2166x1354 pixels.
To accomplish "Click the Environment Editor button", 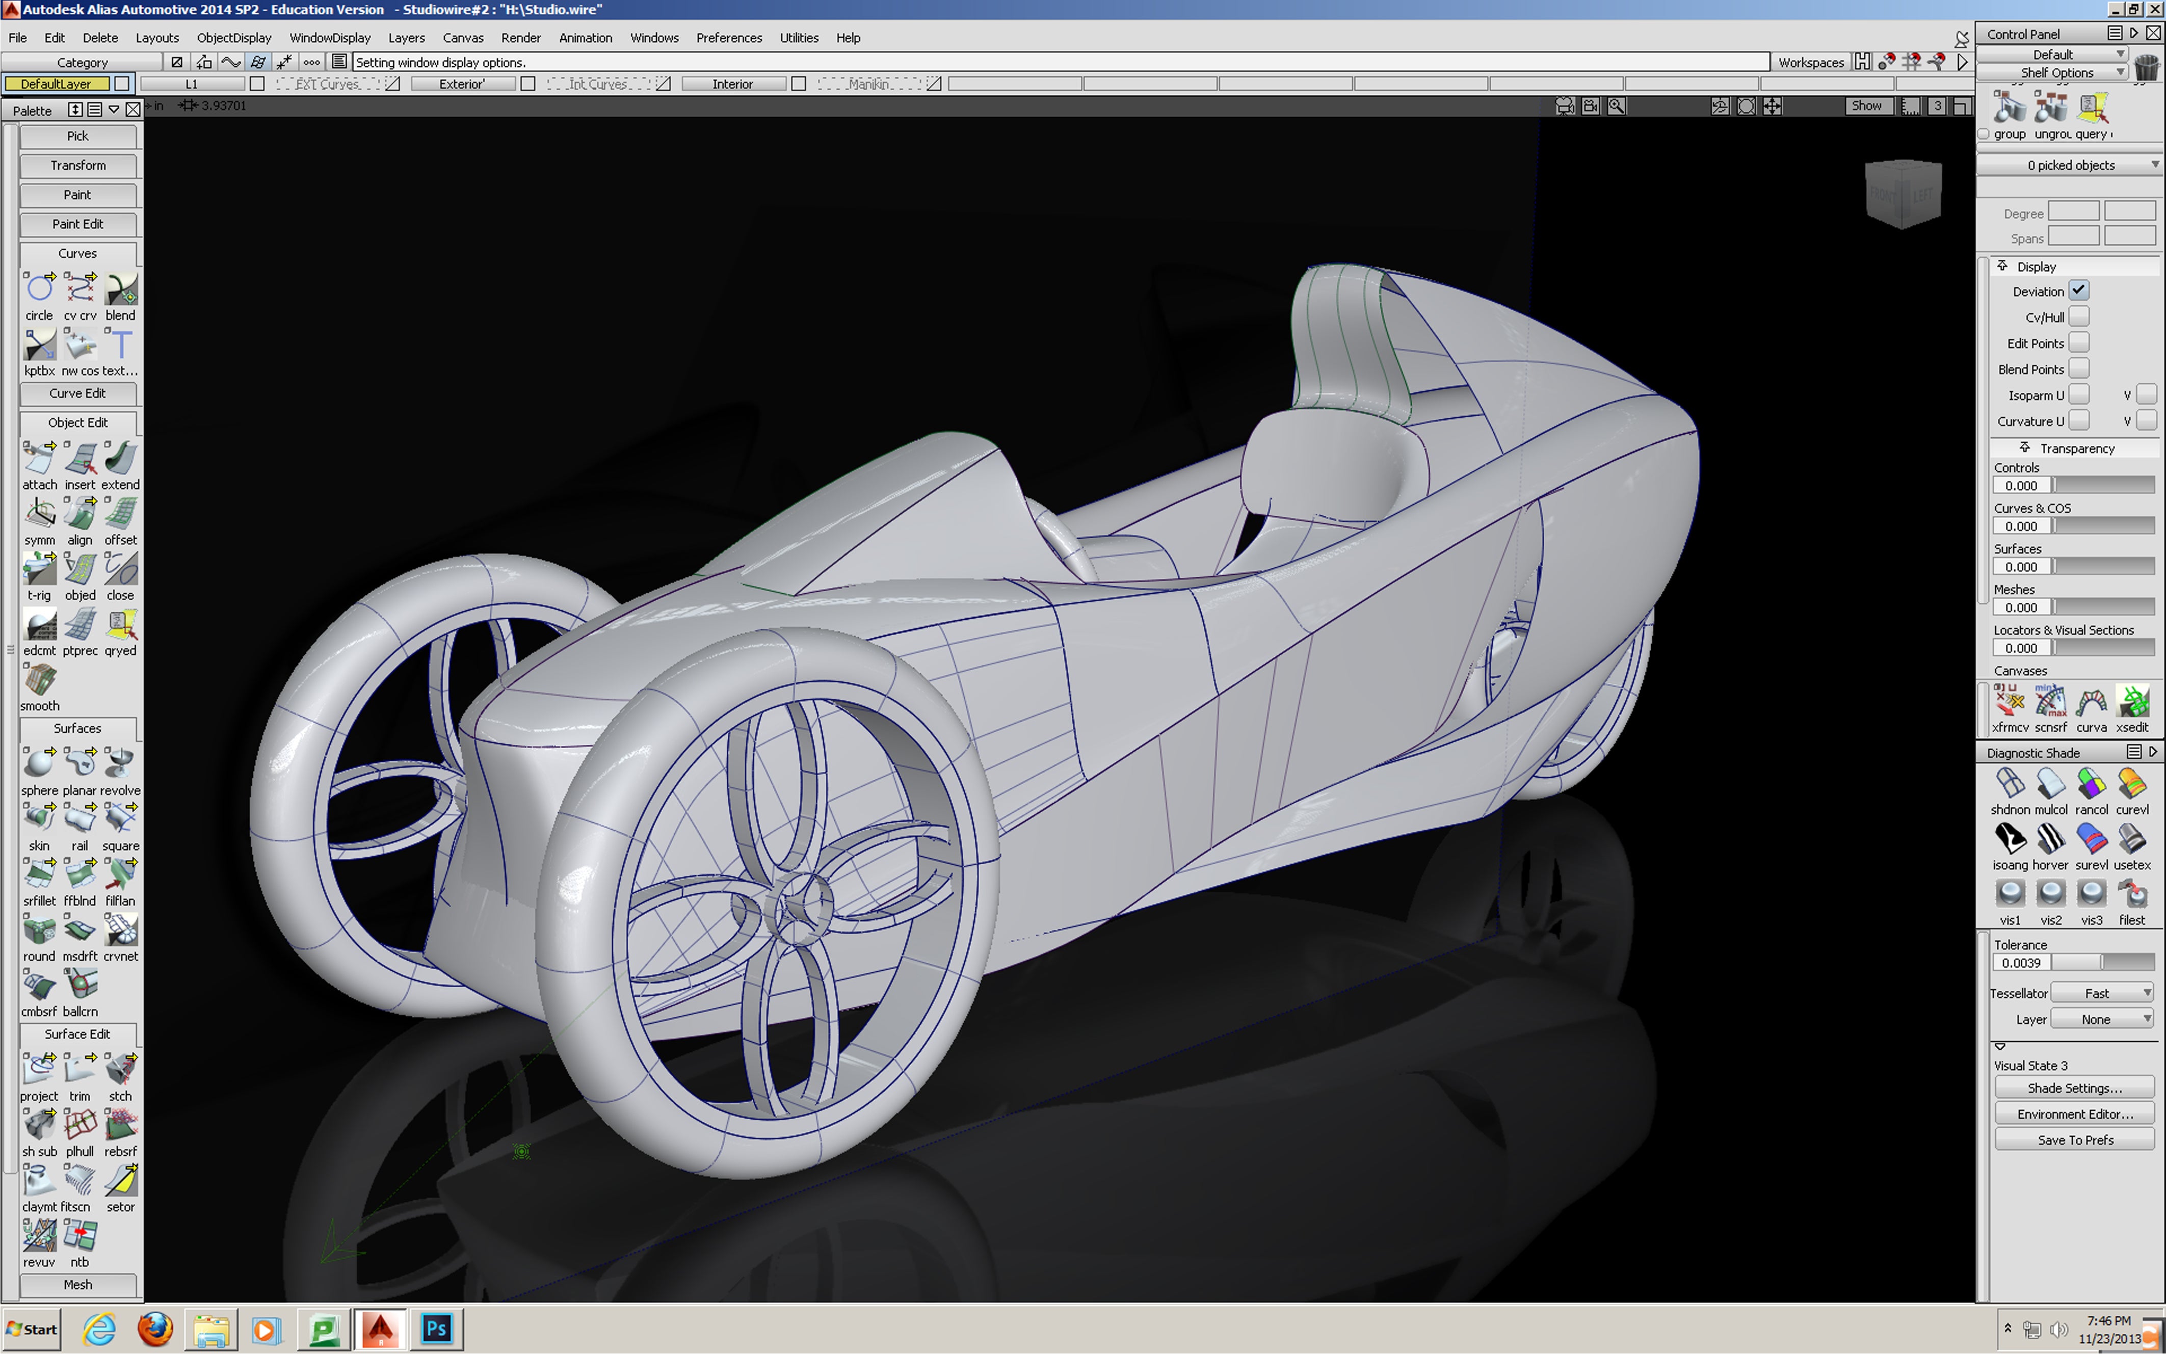I will click(2075, 1114).
